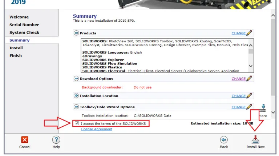Screen dimensions: 279x156
Task: Go to the Welcome step
Action: click(19, 17)
